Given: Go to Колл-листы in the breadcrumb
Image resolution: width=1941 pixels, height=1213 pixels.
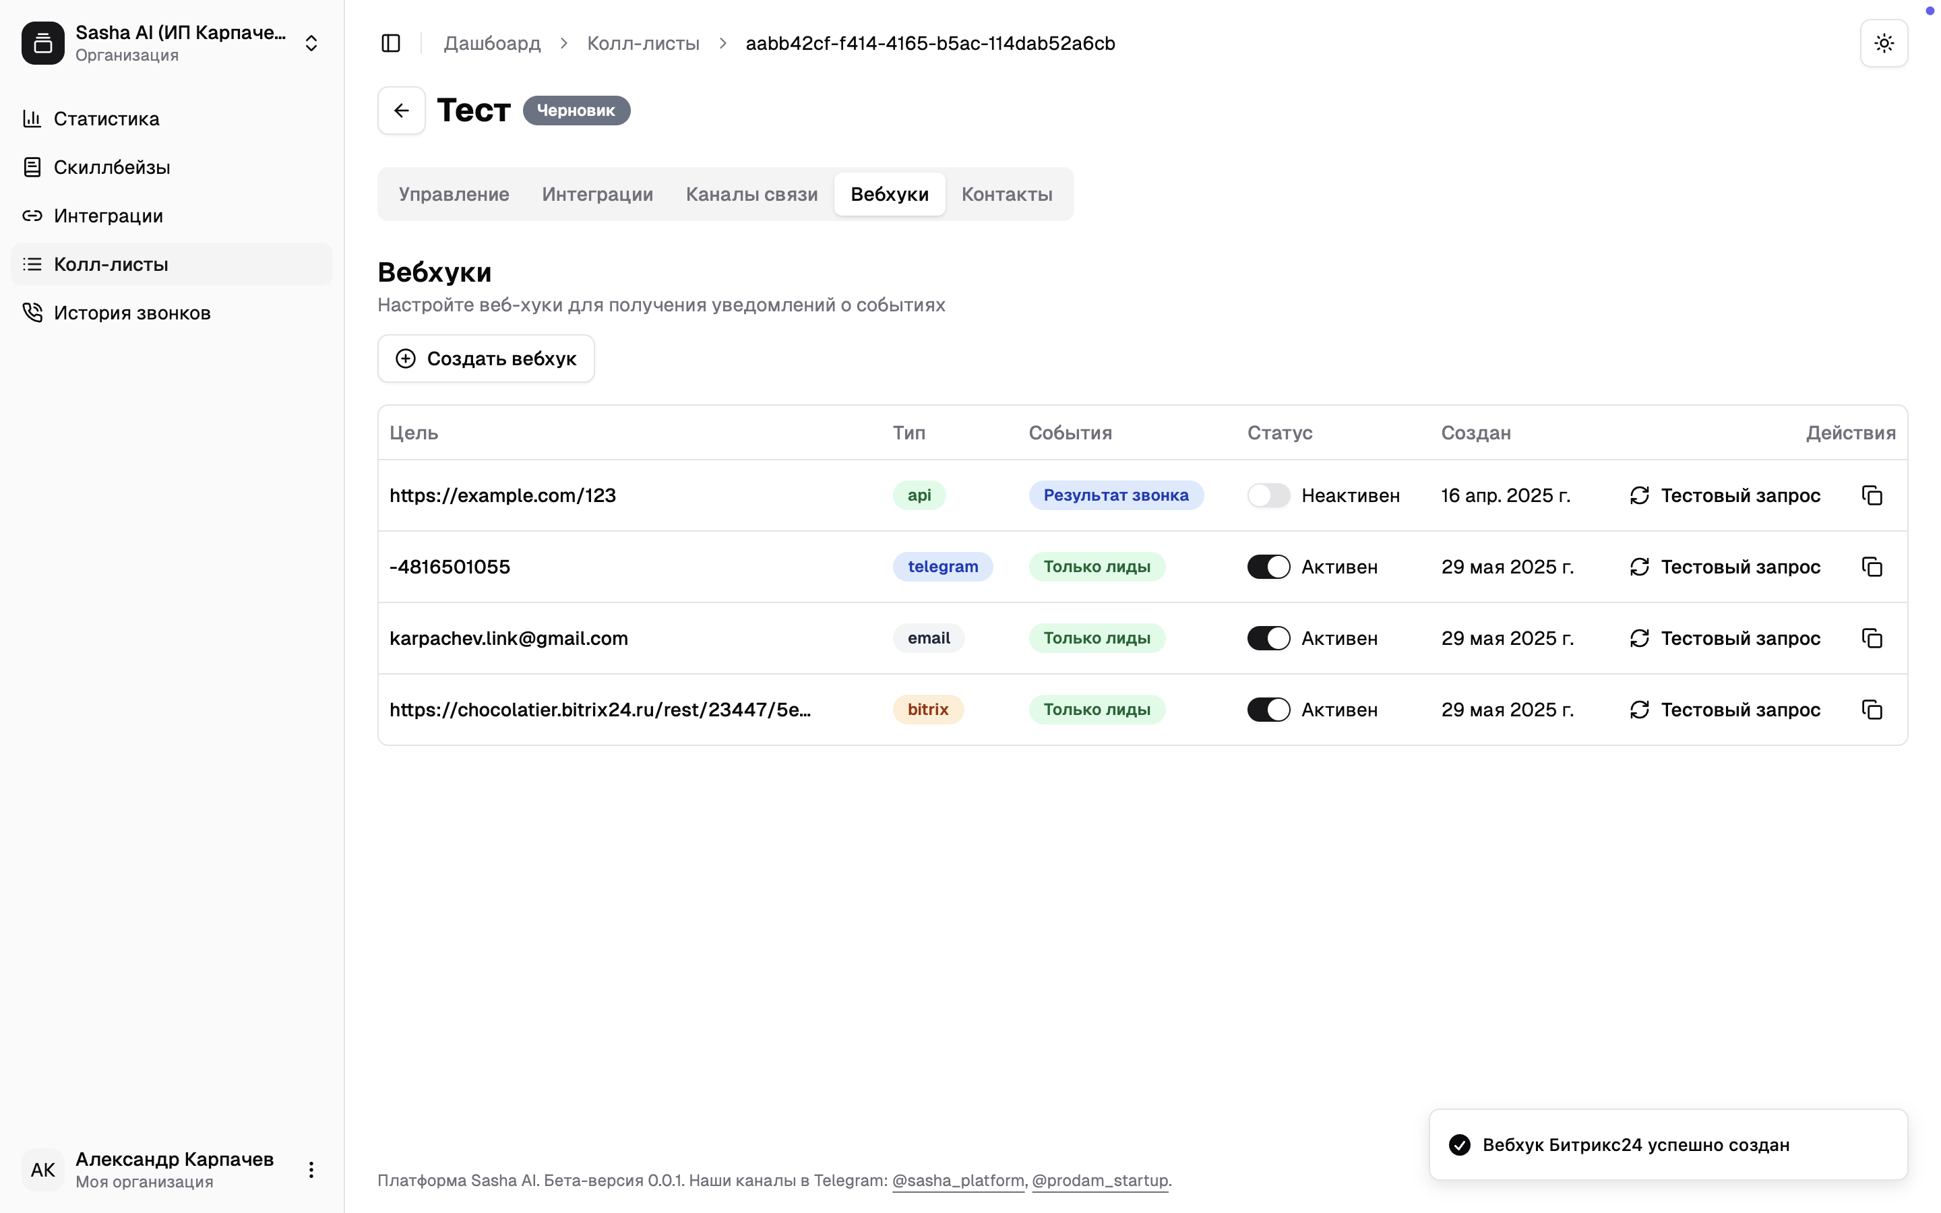Looking at the screenshot, I should pyautogui.click(x=642, y=43).
